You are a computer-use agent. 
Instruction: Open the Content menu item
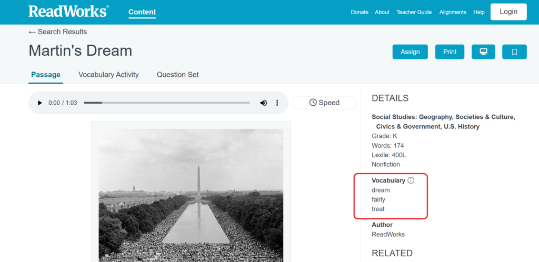coord(142,12)
